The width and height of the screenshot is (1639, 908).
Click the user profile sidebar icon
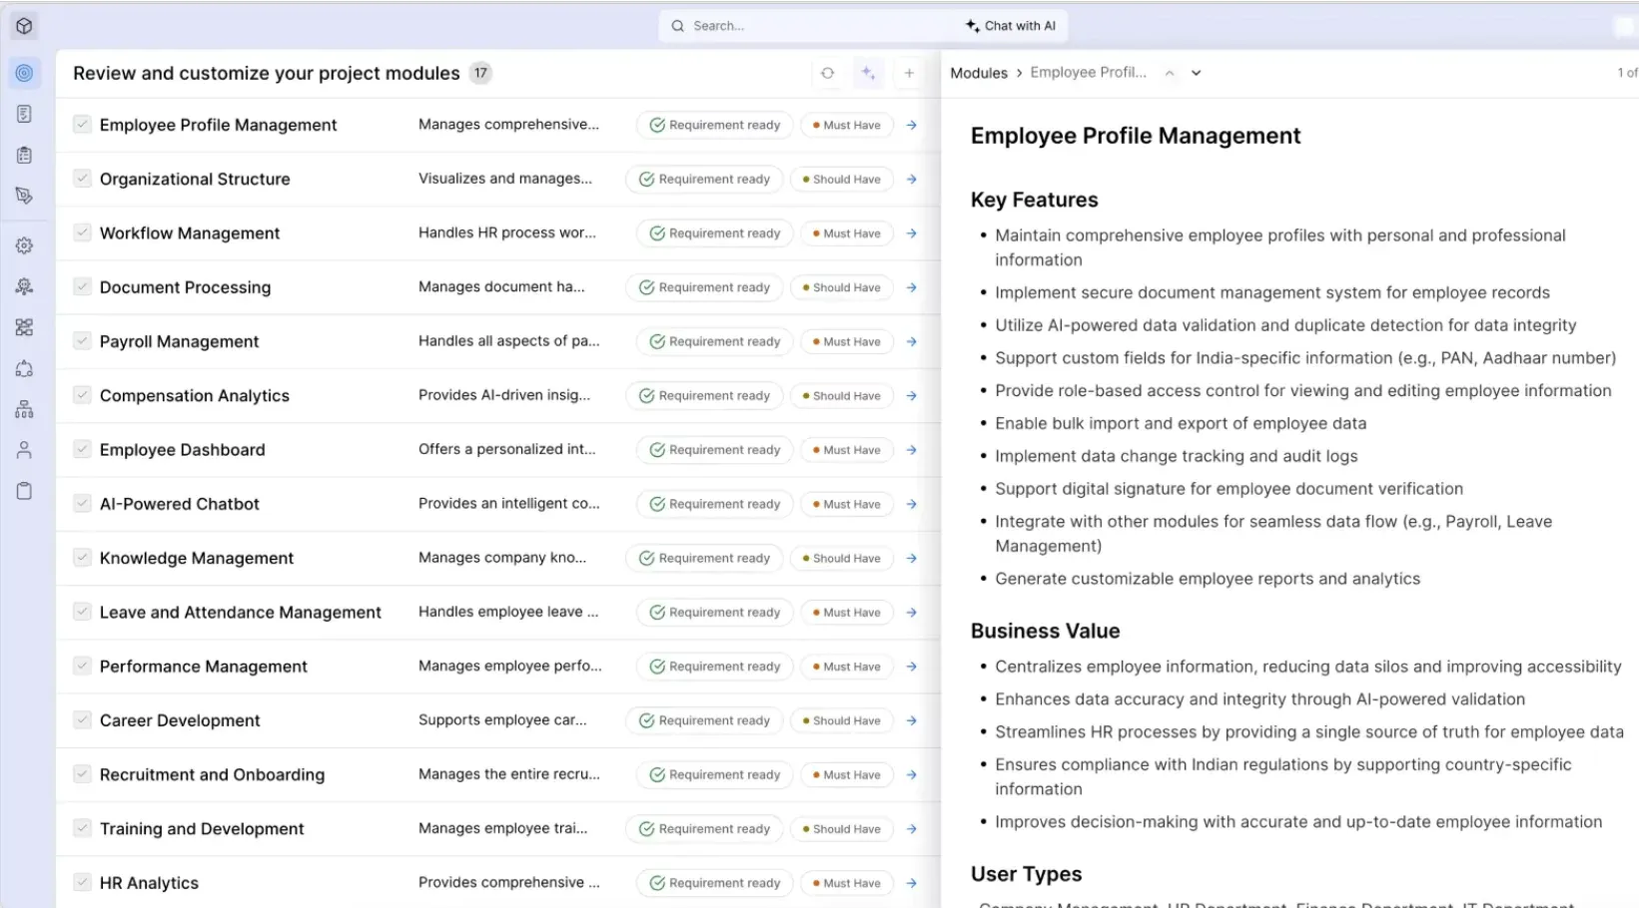24,450
